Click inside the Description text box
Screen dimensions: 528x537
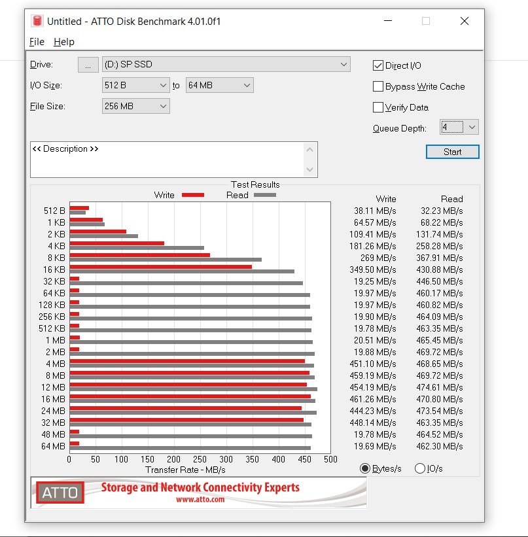click(x=167, y=160)
